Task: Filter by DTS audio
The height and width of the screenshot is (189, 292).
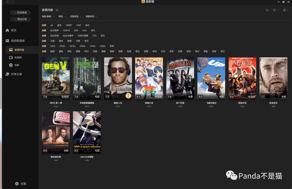Action: (94, 36)
